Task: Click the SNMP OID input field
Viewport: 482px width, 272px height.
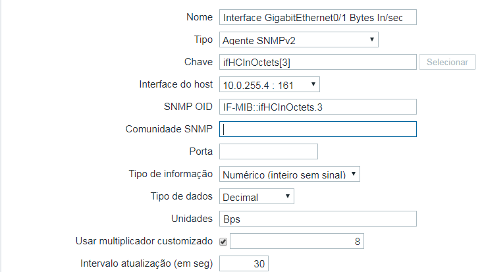Action: [318, 107]
